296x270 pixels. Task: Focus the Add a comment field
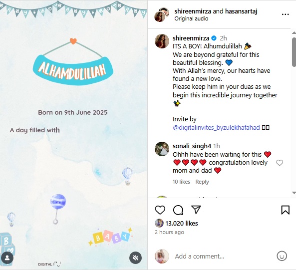pyautogui.click(x=223, y=256)
